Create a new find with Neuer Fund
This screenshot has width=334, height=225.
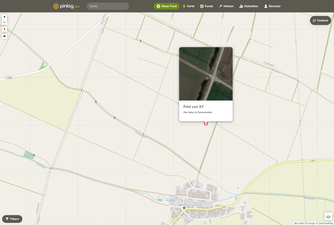pyautogui.click(x=166, y=6)
